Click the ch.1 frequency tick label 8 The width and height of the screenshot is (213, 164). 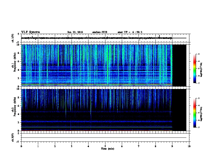tap(19, 53)
